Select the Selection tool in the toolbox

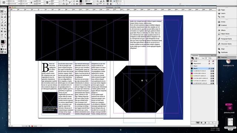[2, 11]
